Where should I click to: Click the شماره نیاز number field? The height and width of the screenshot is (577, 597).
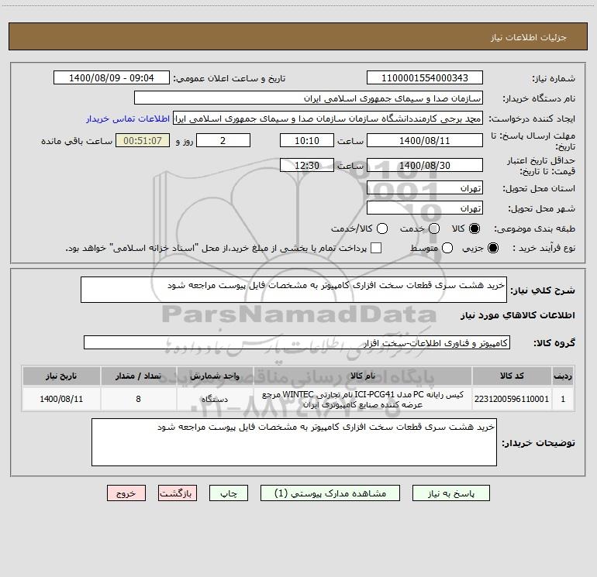pyautogui.click(x=425, y=78)
